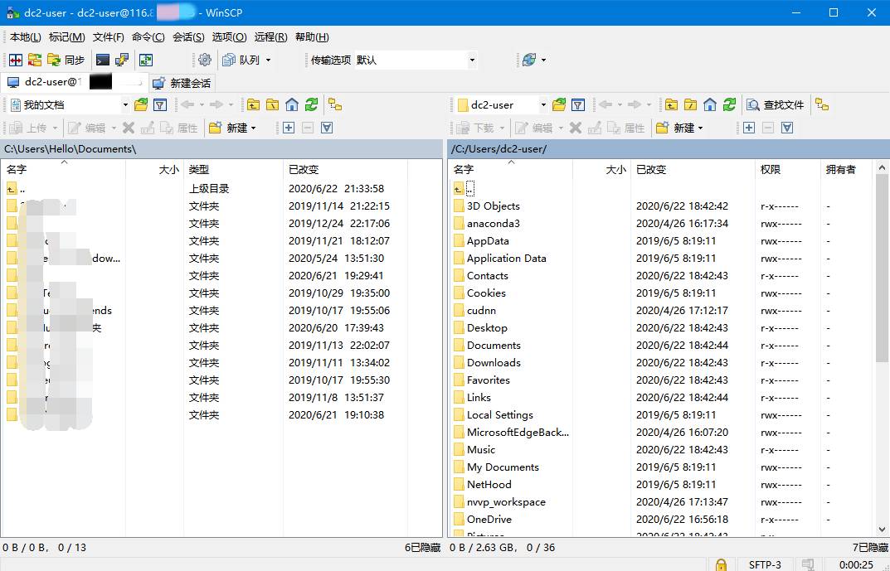Click local panel open directory icon
Image resolution: width=890 pixels, height=571 pixels.
coord(141,105)
